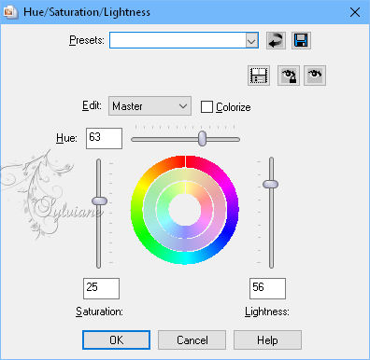Click the app icon in title bar

point(9,12)
